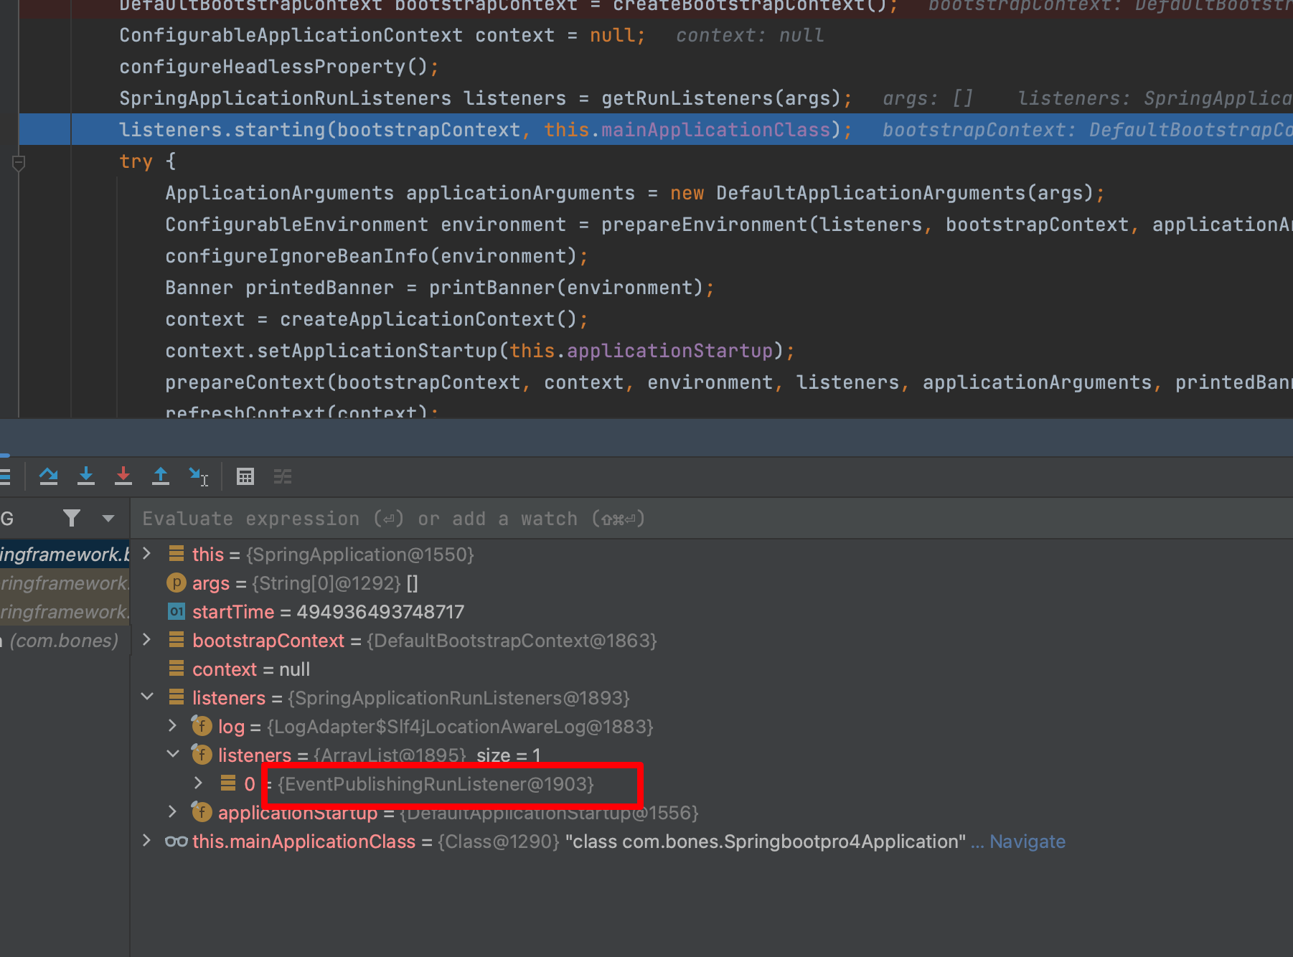
Task: Click the object icon beside bootstrapContext
Action: point(176,640)
